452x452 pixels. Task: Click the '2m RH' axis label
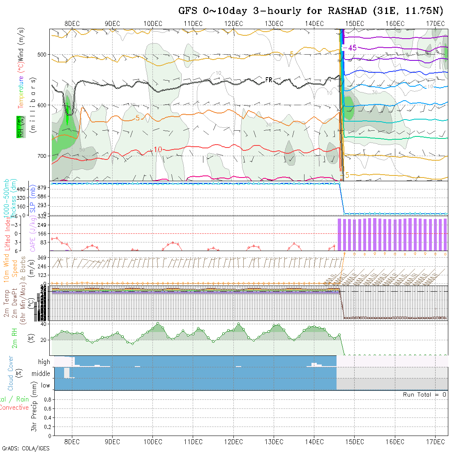[15, 338]
